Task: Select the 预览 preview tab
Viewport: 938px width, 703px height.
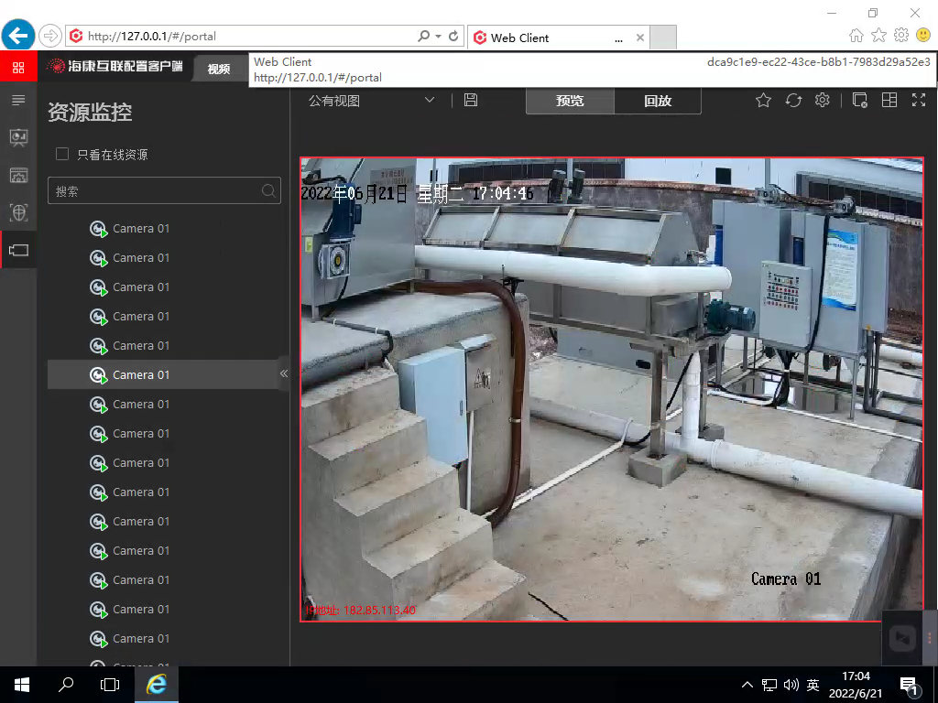Action: tap(570, 101)
